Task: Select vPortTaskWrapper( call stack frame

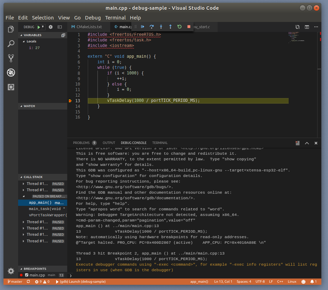Action: (x=43, y=215)
